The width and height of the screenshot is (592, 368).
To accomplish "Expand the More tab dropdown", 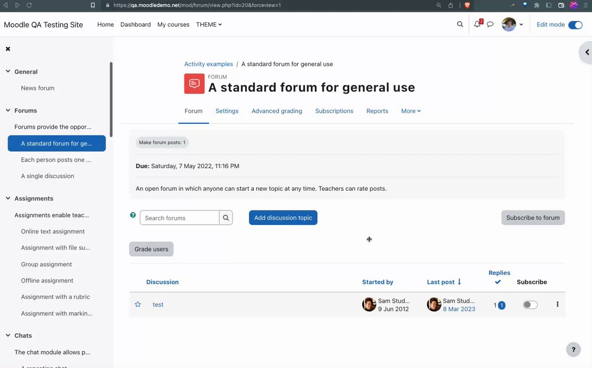I will [411, 111].
